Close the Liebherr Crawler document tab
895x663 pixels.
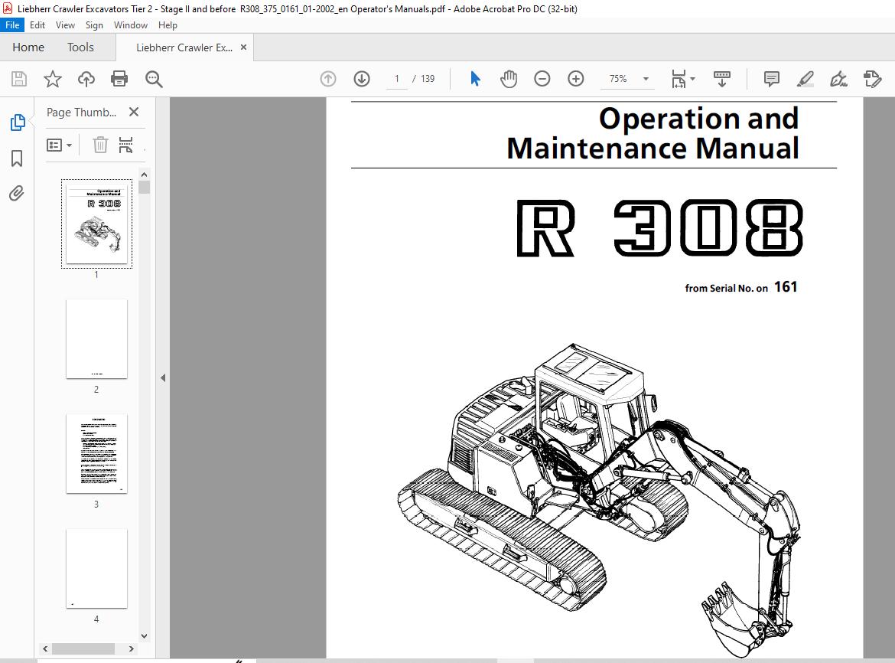click(x=244, y=47)
